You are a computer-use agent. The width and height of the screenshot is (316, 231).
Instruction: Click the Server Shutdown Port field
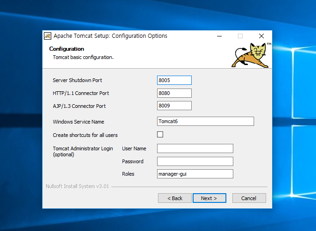point(174,80)
